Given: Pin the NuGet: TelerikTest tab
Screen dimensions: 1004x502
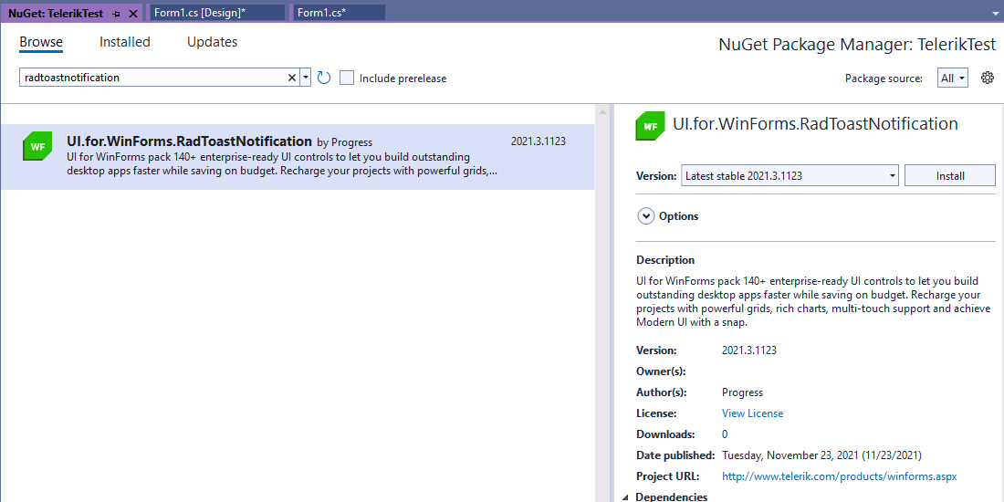Looking at the screenshot, I should tap(117, 14).
